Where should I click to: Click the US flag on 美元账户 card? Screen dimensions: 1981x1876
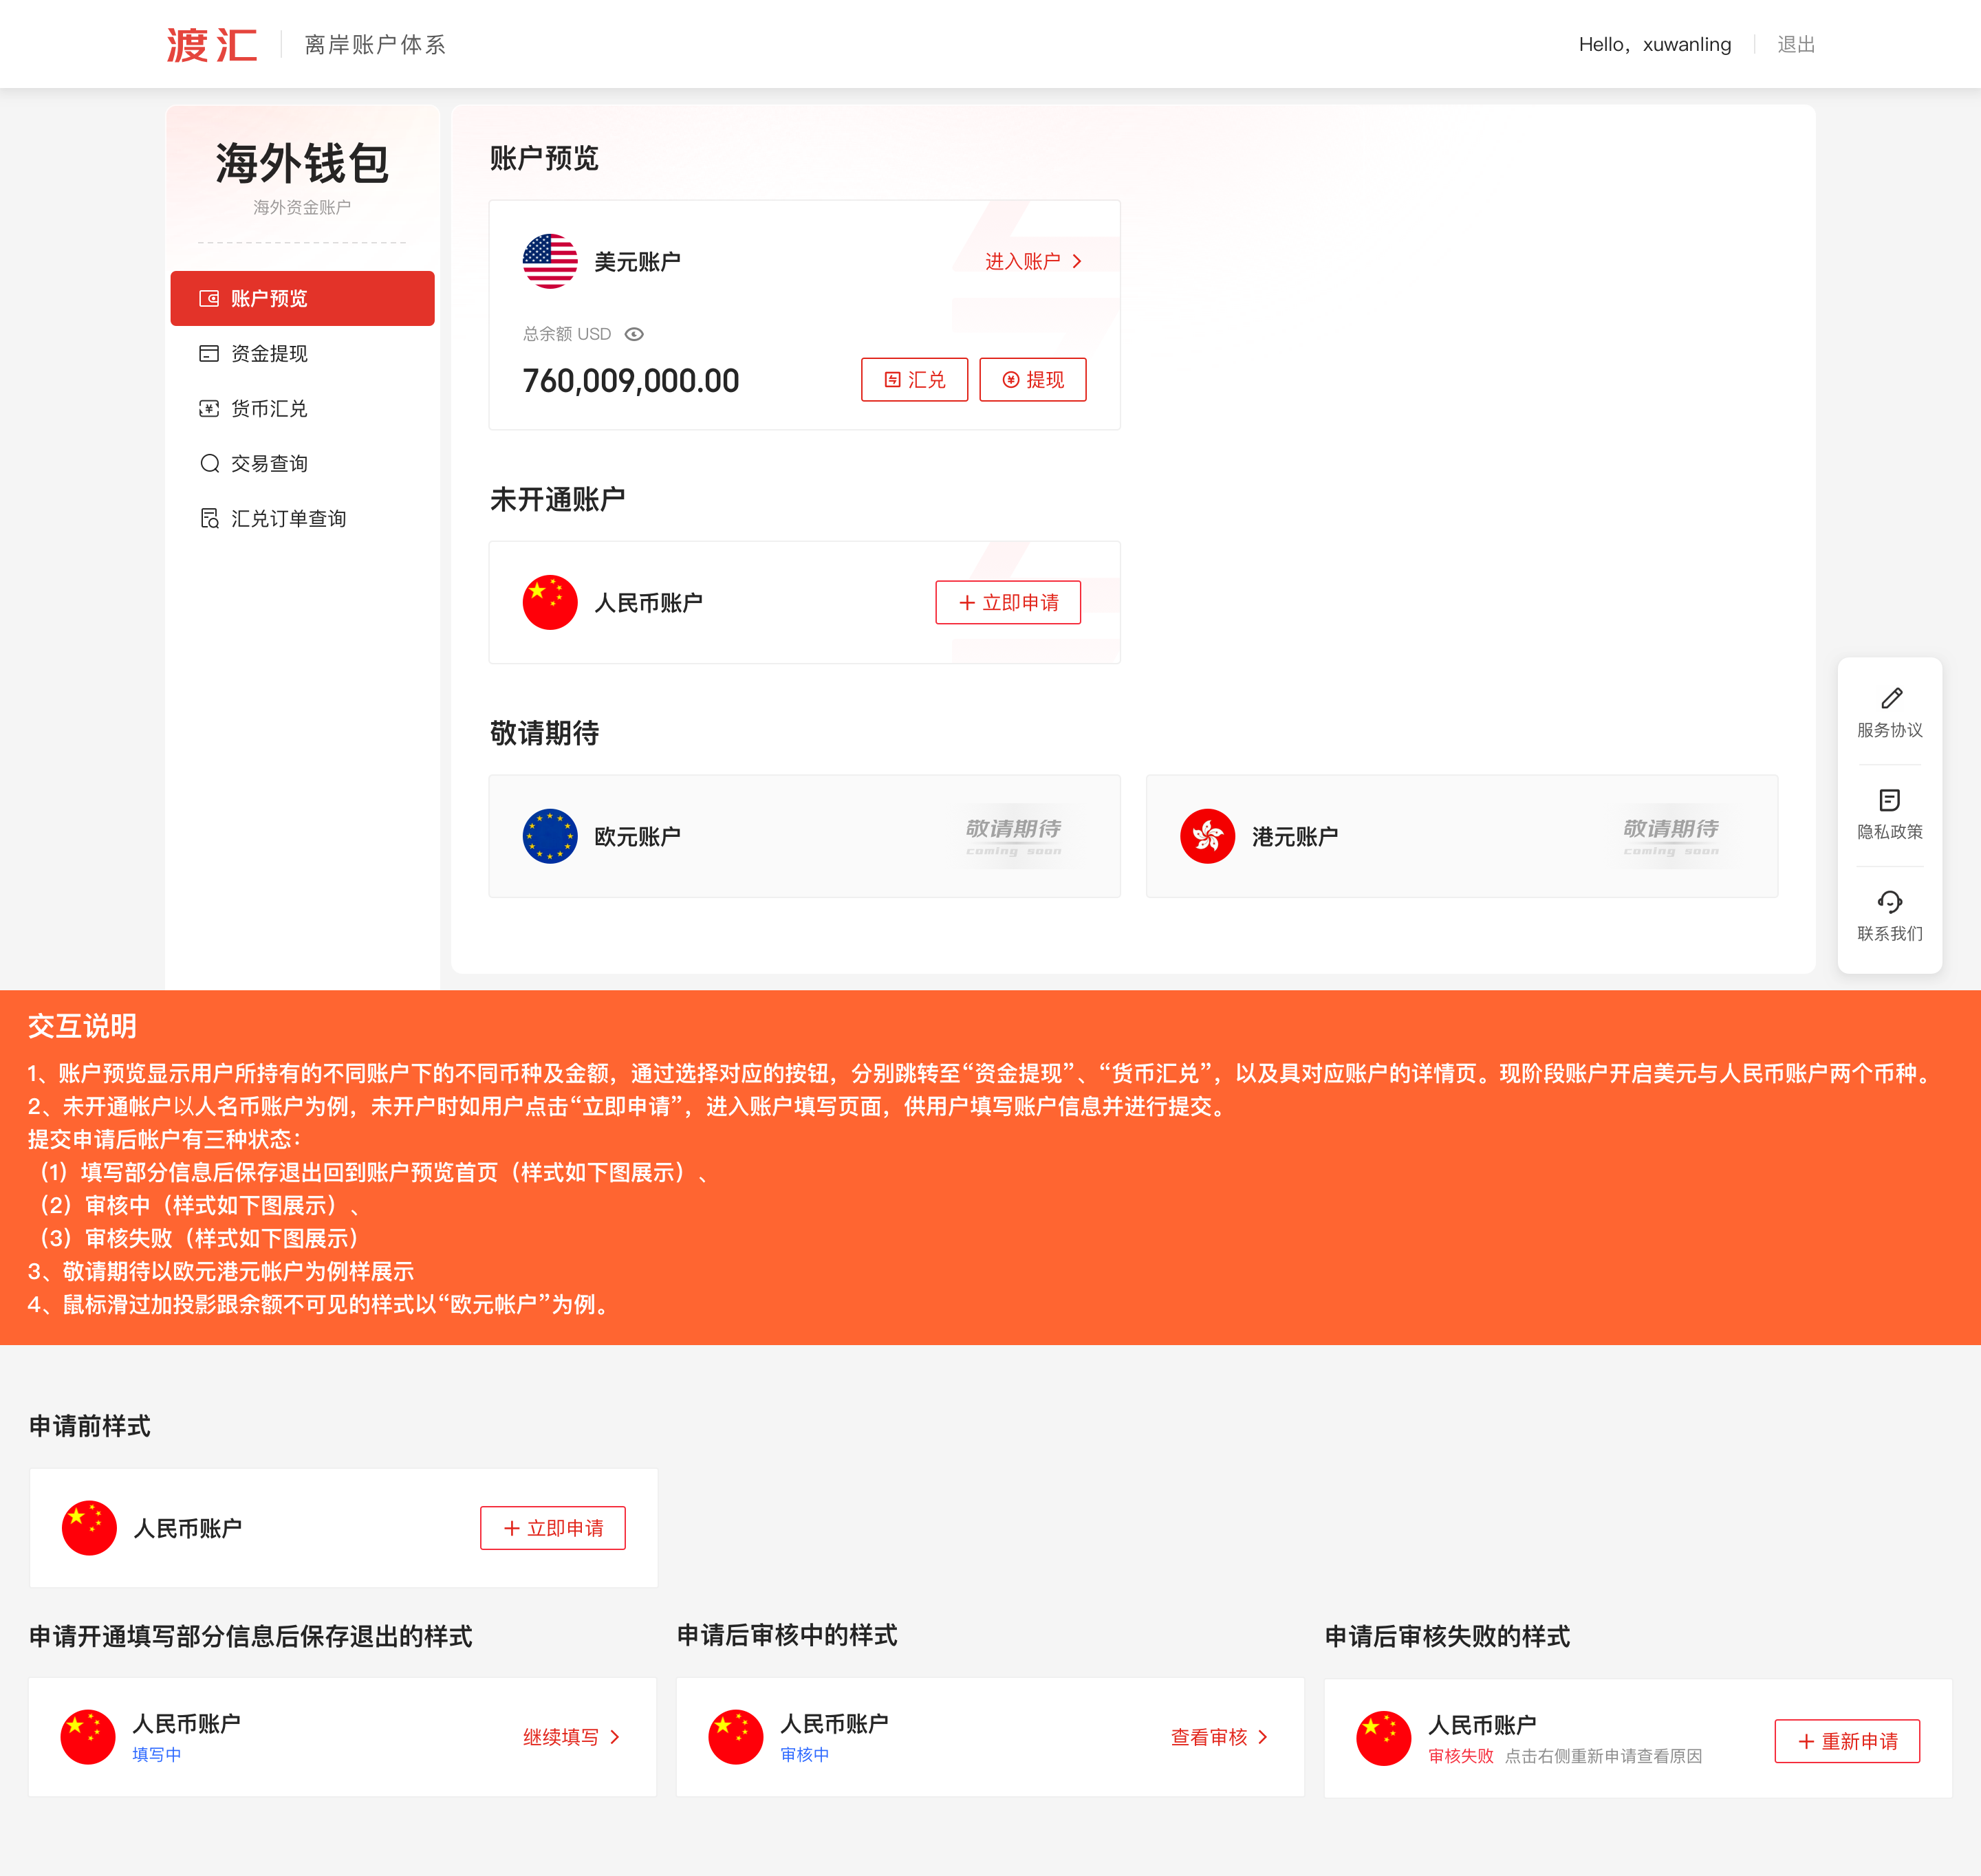pyautogui.click(x=550, y=261)
